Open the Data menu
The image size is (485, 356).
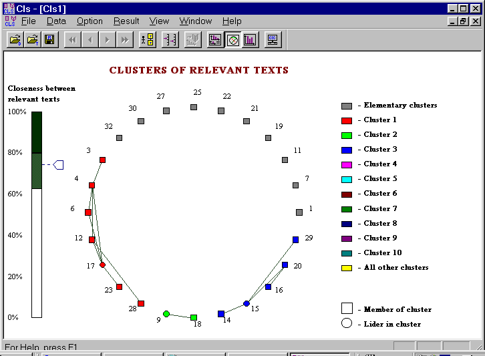click(56, 21)
